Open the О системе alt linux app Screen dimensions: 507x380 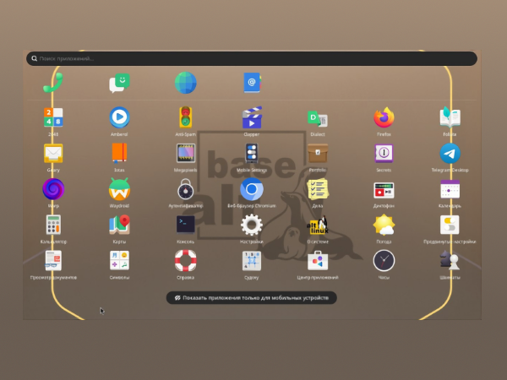[318, 225]
